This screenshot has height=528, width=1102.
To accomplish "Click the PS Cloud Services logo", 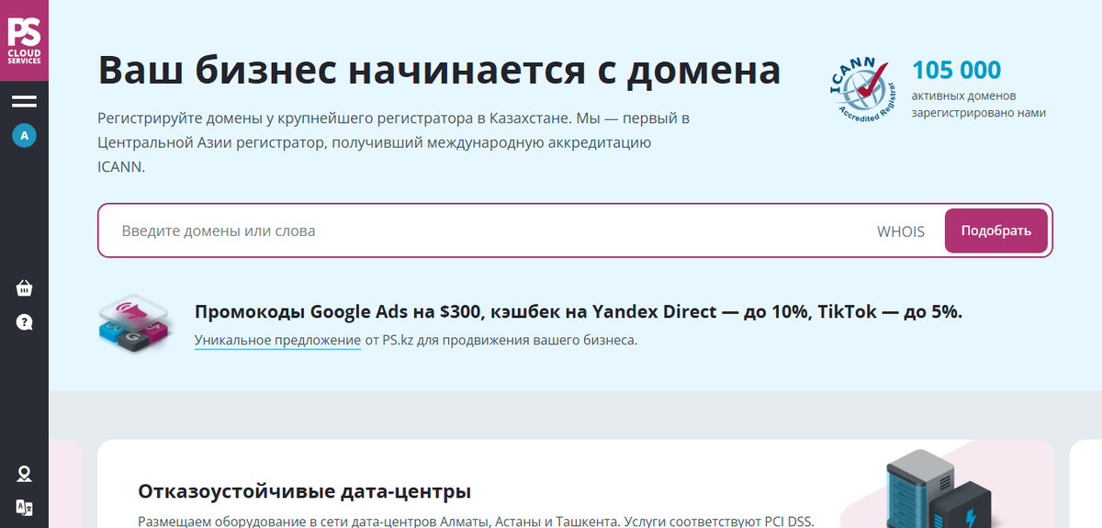I will pyautogui.click(x=24, y=39).
